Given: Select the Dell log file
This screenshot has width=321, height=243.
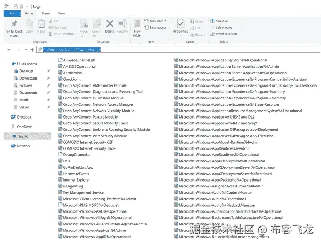Looking at the screenshot, I should 64,161.
